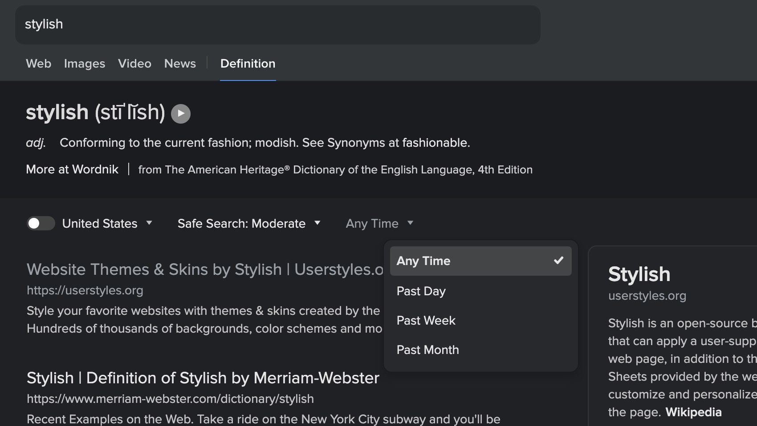
Task: Select Any Time in the time menu
Action: [480, 261]
